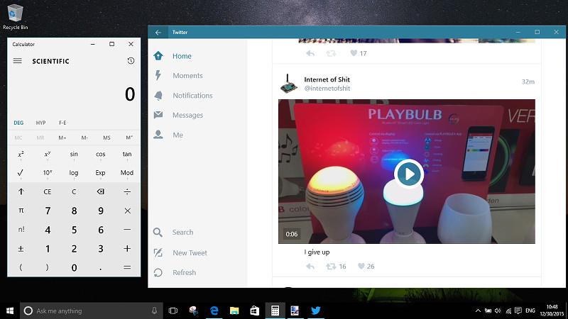
Task: Retweet the 'I give up' tweet
Action: pos(331,267)
